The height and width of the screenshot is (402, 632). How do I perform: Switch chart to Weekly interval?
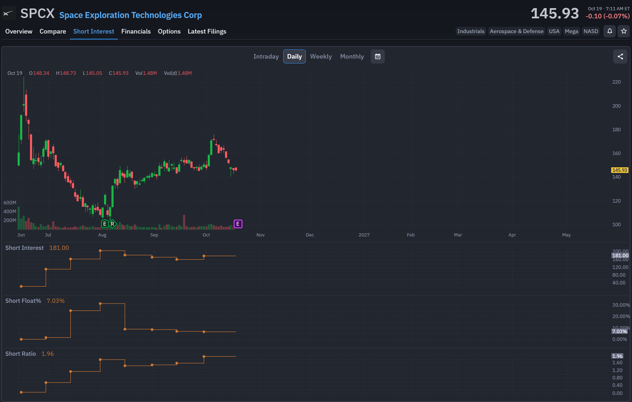(x=321, y=56)
